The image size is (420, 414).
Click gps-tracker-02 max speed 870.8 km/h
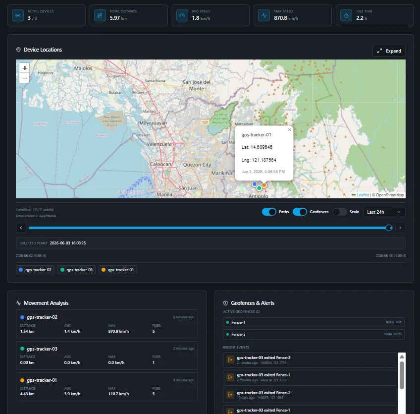(x=118, y=331)
